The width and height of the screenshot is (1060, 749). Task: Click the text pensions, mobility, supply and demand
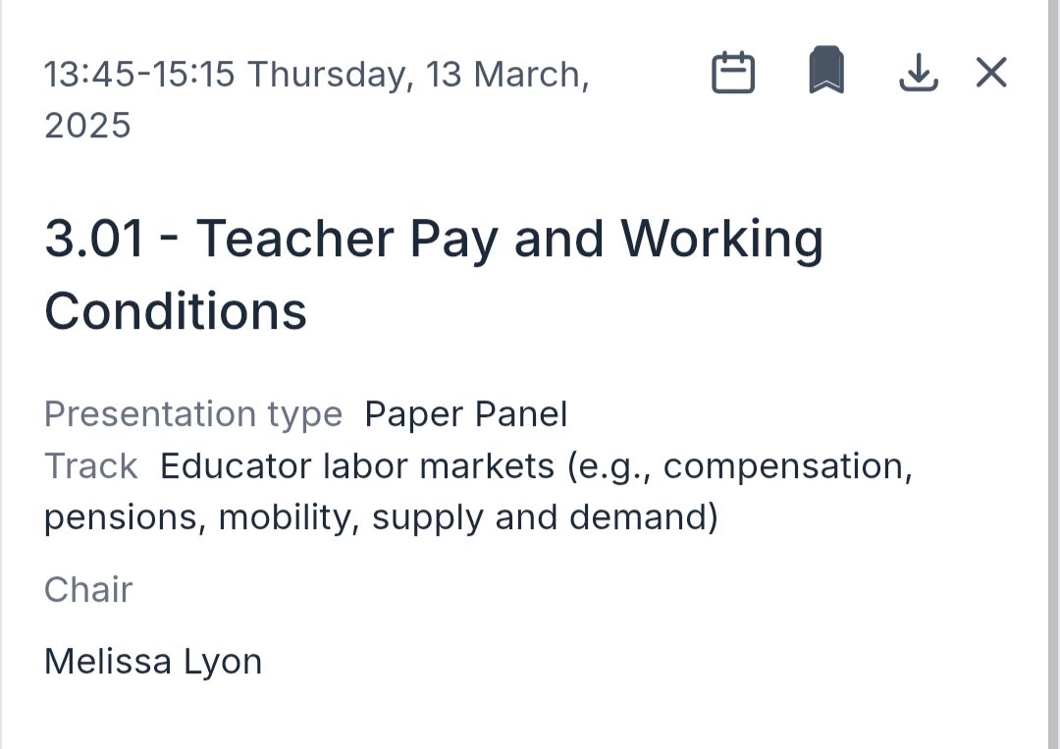(381, 517)
